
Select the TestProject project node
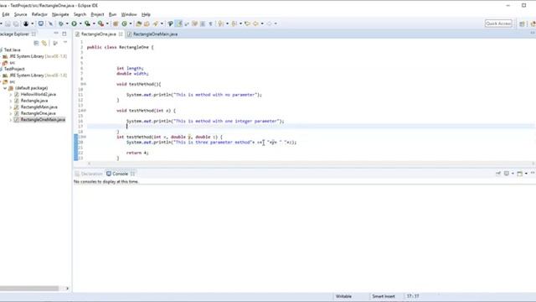14,69
